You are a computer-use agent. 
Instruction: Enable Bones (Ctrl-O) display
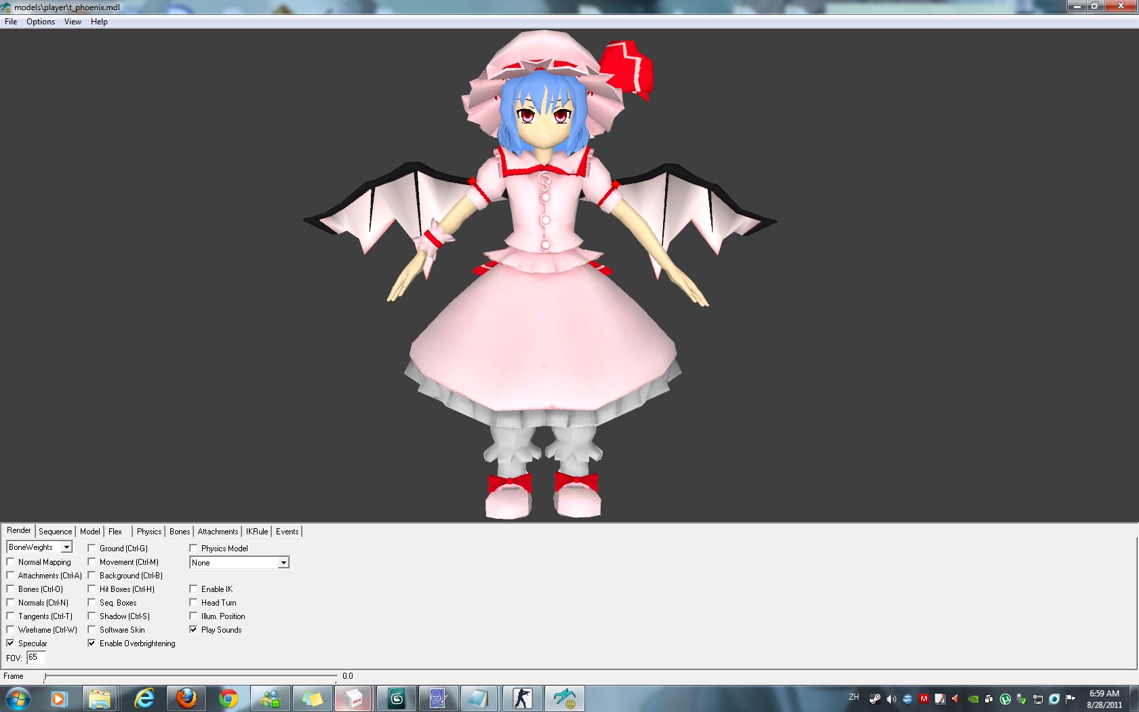click(10, 589)
